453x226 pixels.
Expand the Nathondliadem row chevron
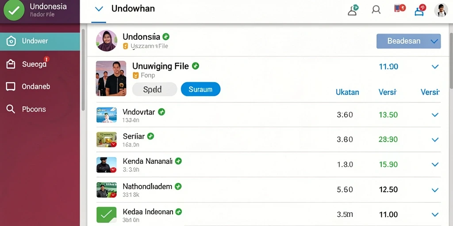[x=435, y=190]
